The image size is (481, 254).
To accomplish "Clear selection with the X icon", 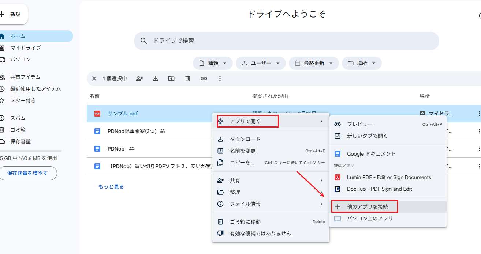I will (94, 79).
